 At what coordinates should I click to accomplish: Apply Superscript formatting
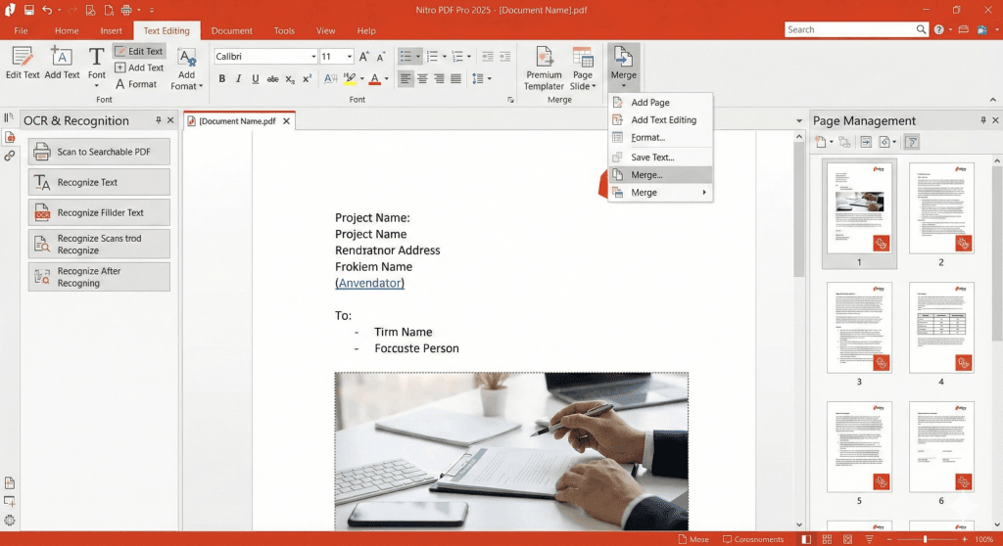[x=307, y=78]
